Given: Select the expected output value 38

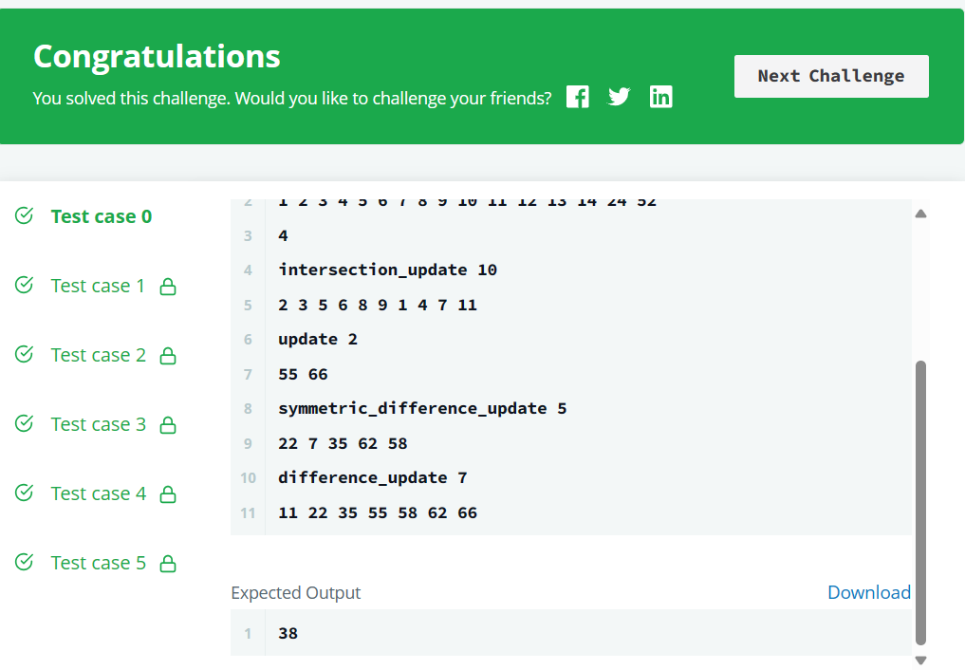Looking at the screenshot, I should click(288, 633).
